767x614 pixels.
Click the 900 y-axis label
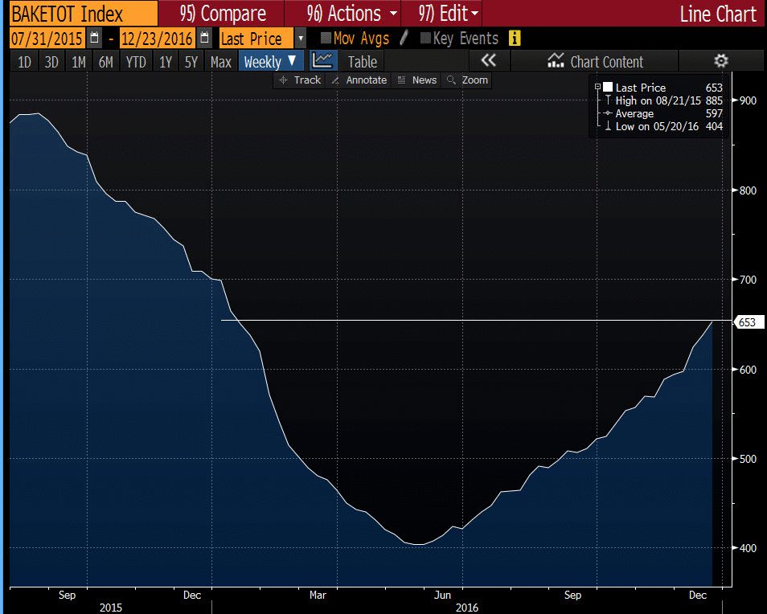click(x=748, y=100)
